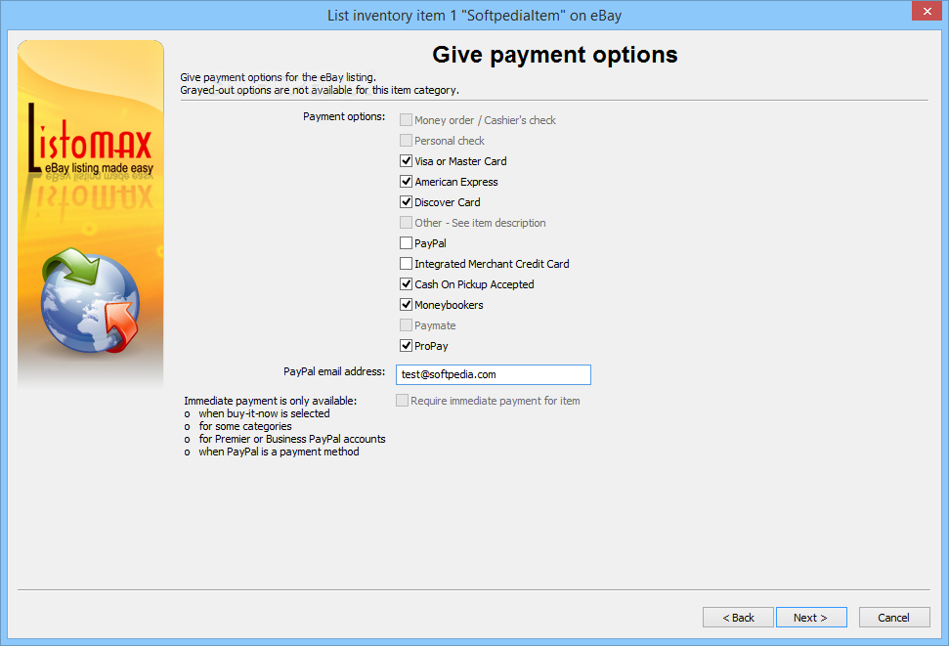
Task: Click the 'PayPal email address:' label
Action: [334, 371]
